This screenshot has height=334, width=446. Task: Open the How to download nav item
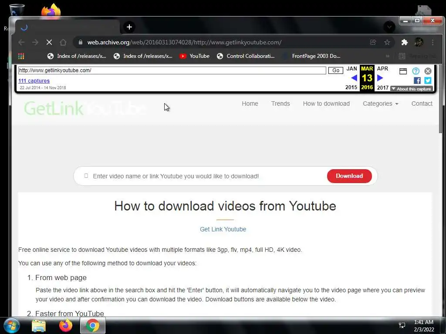(326, 104)
